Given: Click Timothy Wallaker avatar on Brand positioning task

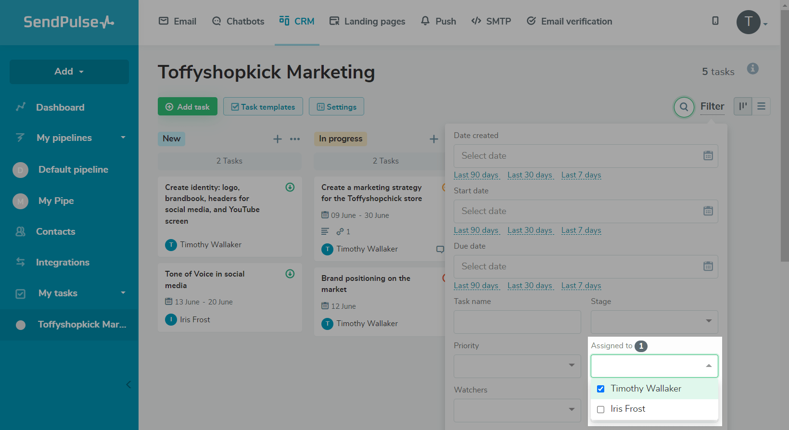Looking at the screenshot, I should pyautogui.click(x=327, y=324).
